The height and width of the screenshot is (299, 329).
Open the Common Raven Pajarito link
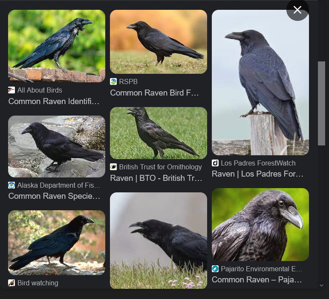257,280
